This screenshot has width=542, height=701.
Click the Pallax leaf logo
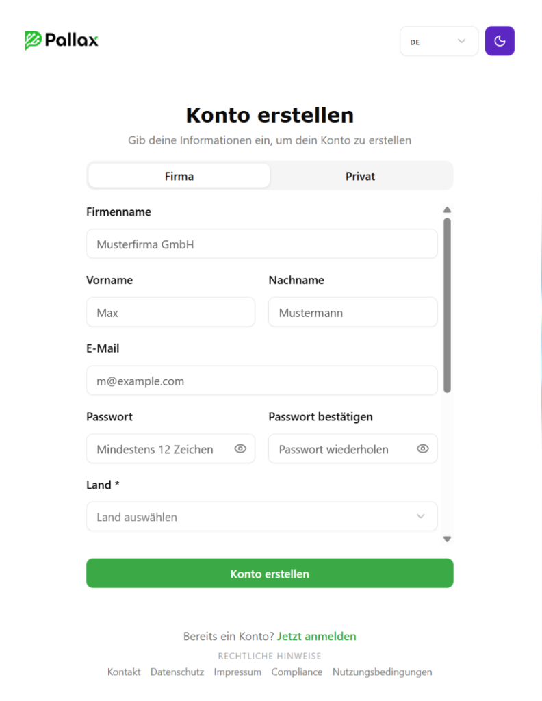click(x=33, y=40)
